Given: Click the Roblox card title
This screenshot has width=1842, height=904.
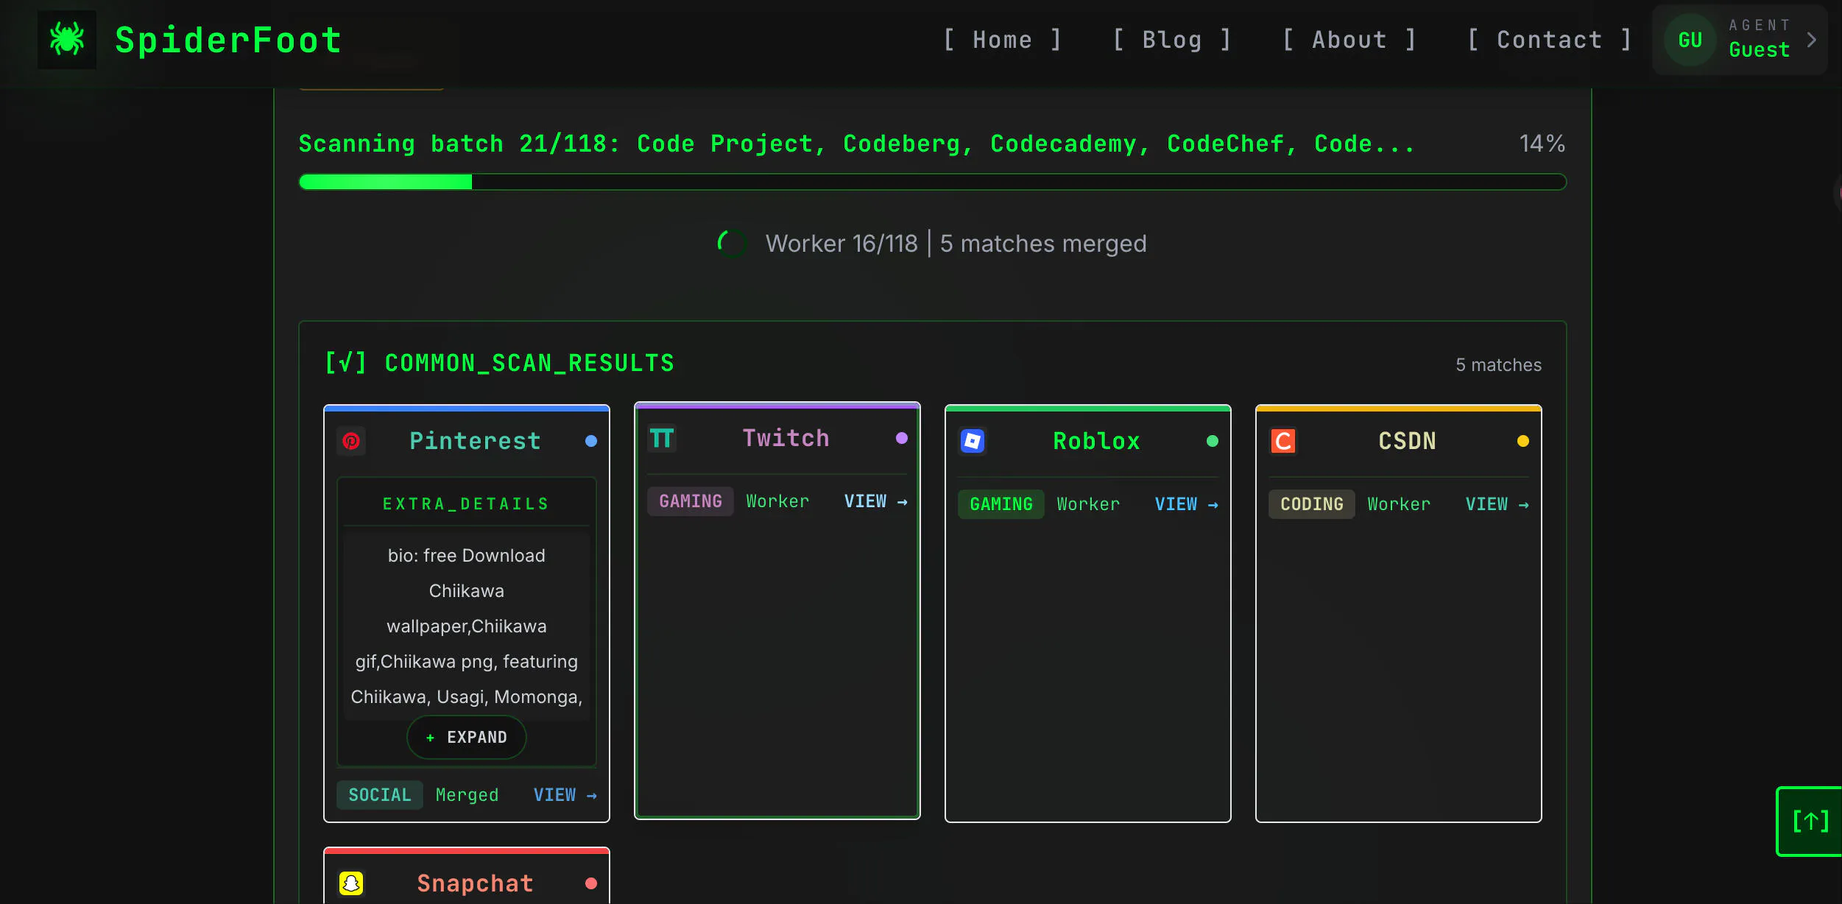Looking at the screenshot, I should pos(1096,441).
